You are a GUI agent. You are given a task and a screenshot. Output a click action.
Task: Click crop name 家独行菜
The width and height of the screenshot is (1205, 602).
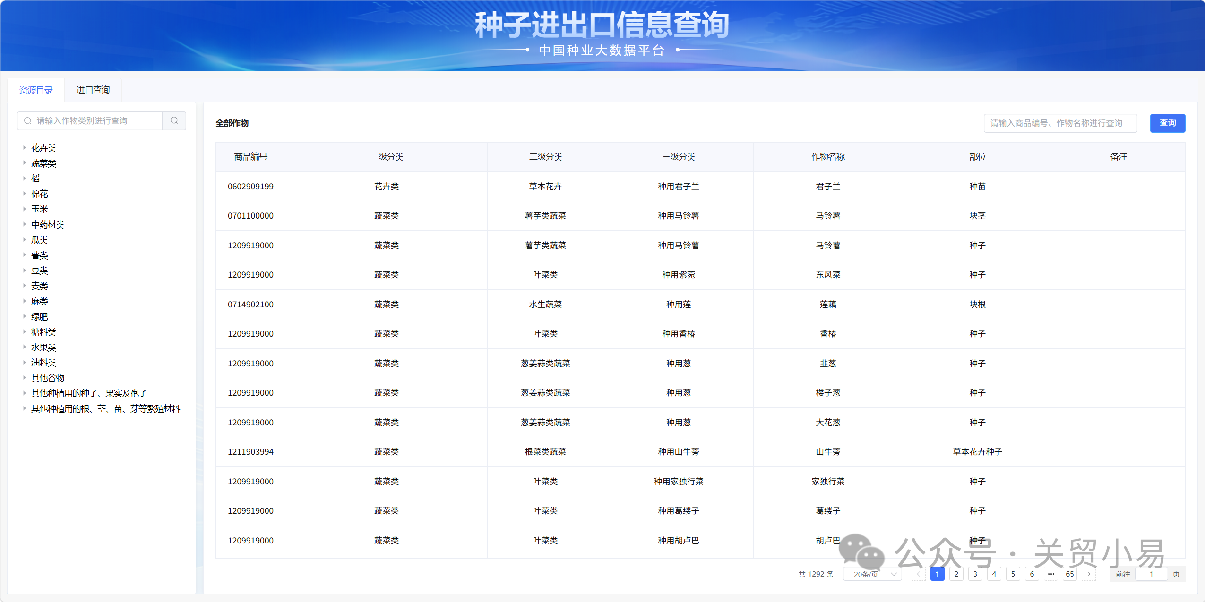(828, 482)
